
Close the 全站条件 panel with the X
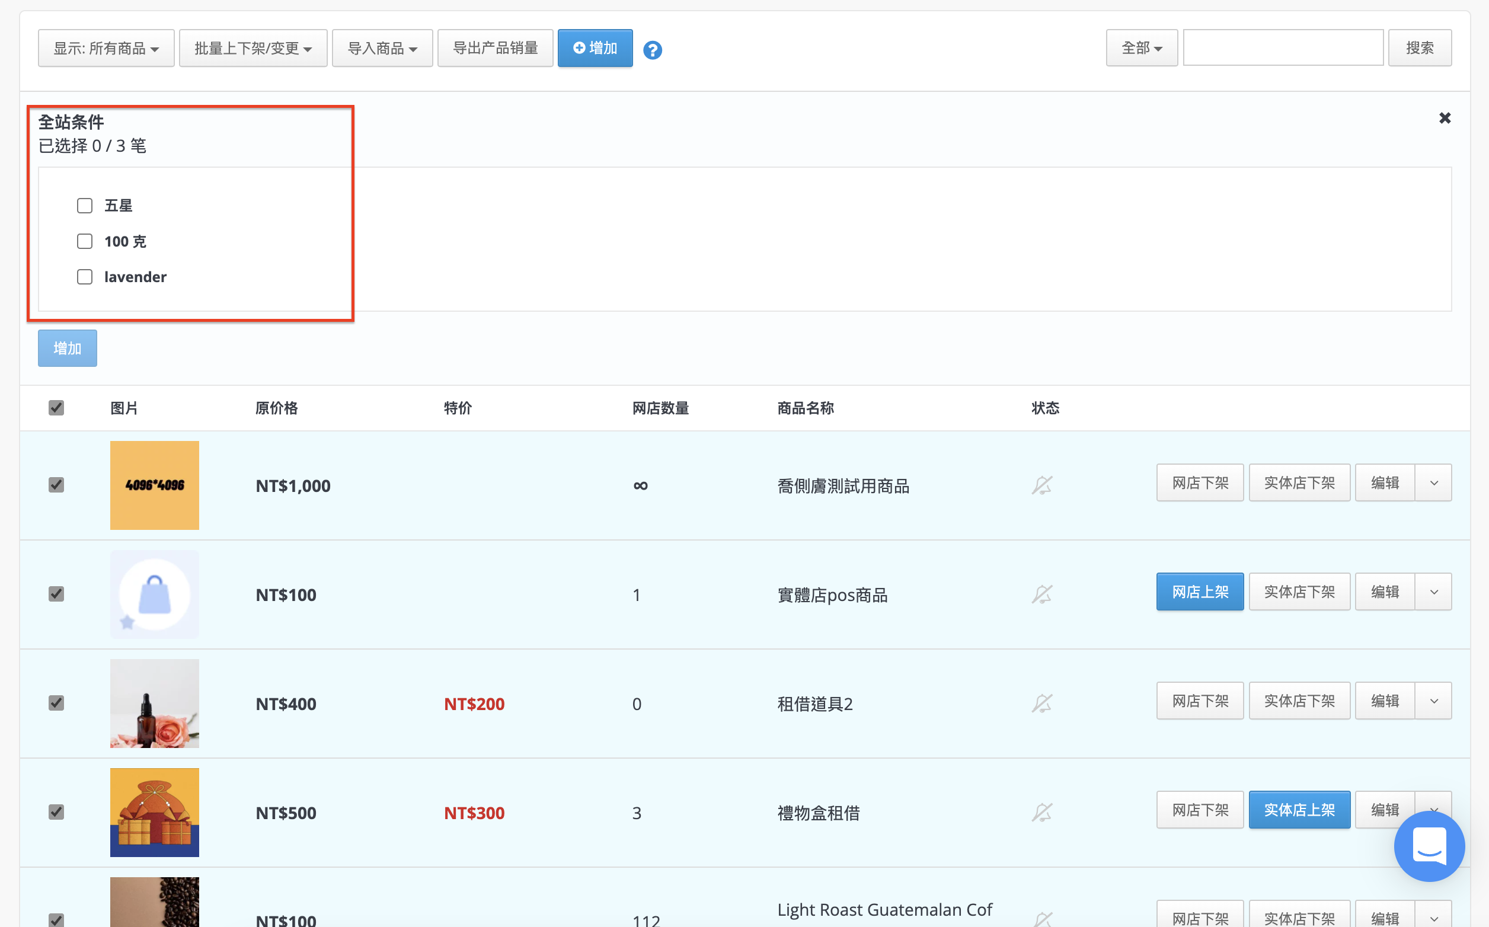(1445, 118)
